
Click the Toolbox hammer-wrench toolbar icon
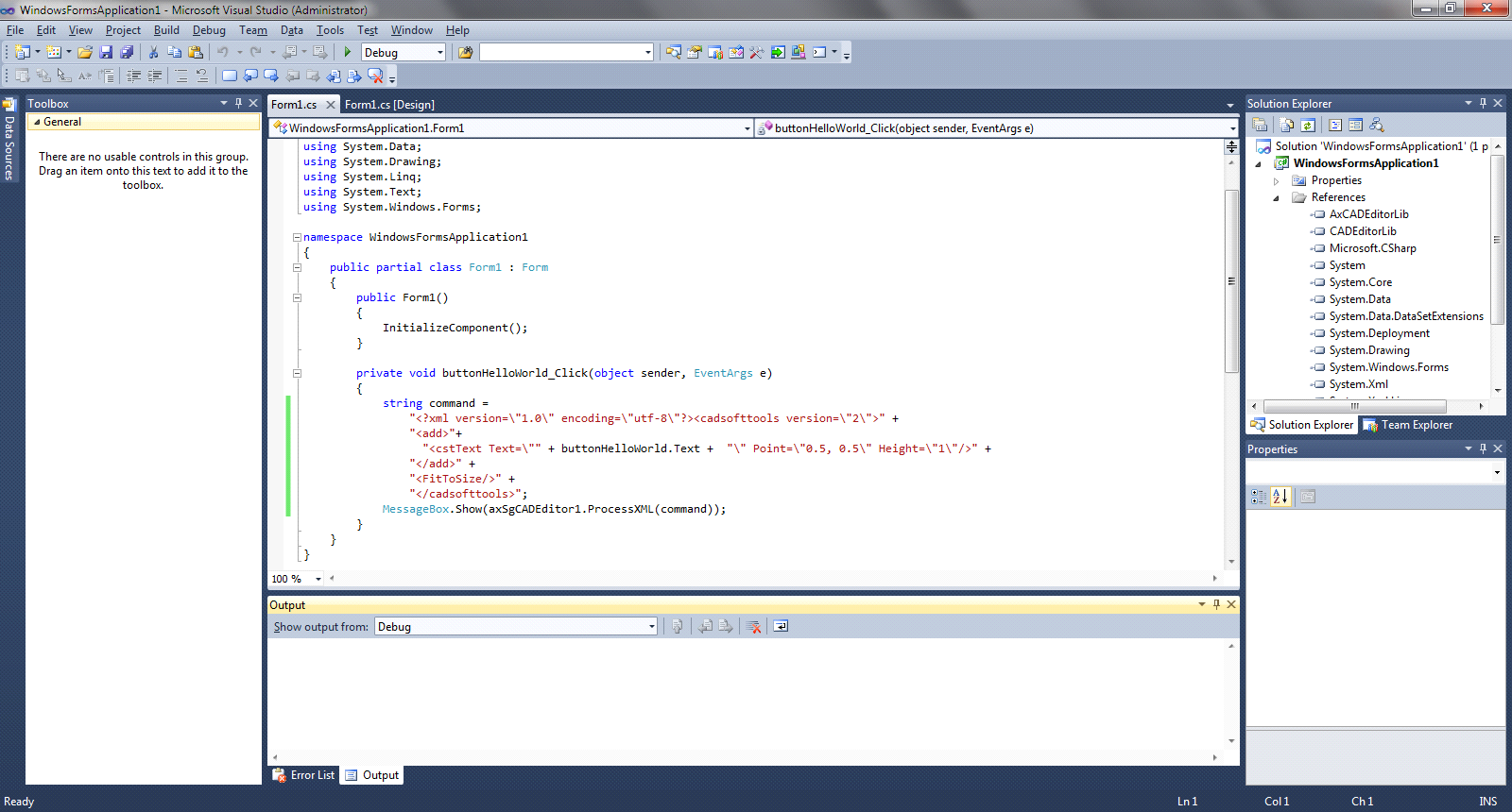(x=757, y=53)
